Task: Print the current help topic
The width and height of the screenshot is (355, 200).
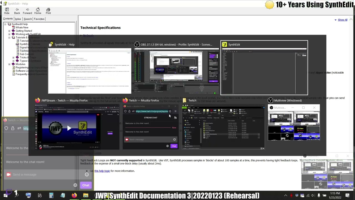Action: pos(48,11)
